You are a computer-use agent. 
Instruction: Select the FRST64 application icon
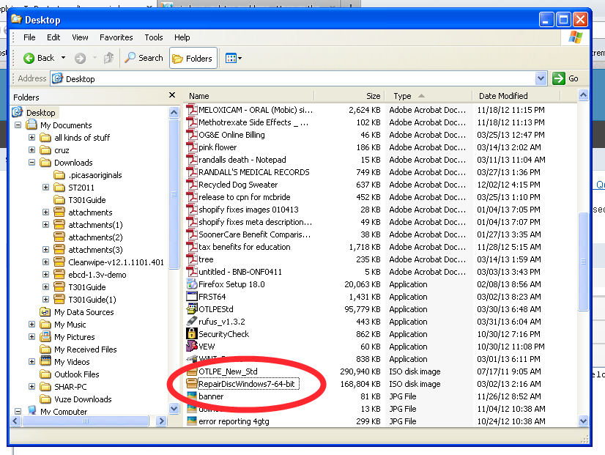[x=192, y=297]
